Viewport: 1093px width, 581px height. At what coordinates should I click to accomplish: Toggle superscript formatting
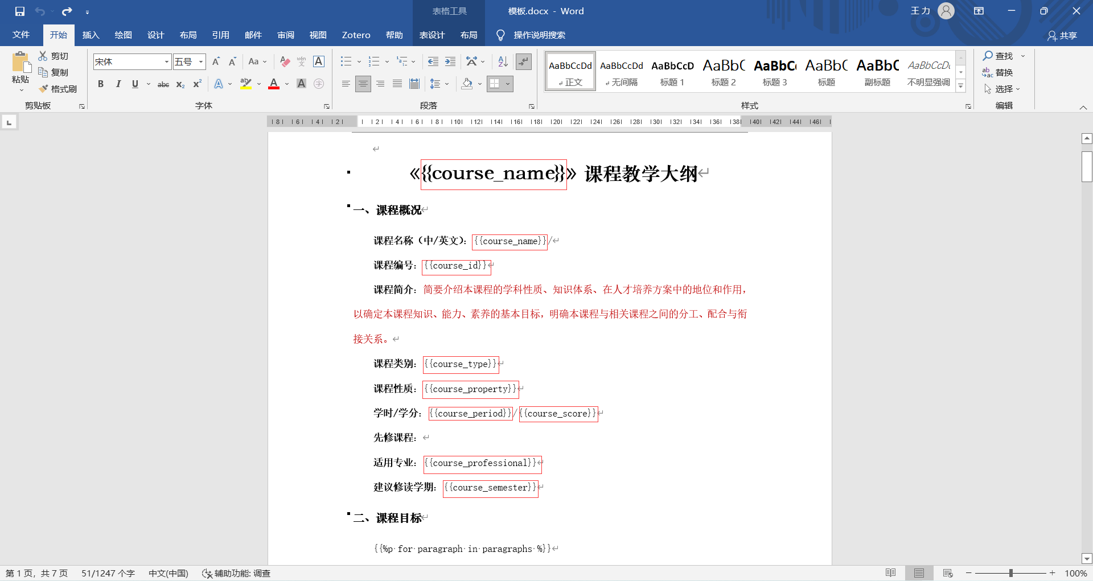pos(198,84)
